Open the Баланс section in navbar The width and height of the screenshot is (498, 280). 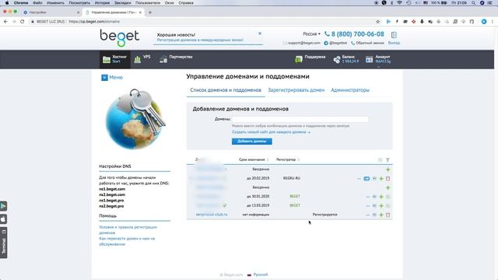tap(345, 59)
